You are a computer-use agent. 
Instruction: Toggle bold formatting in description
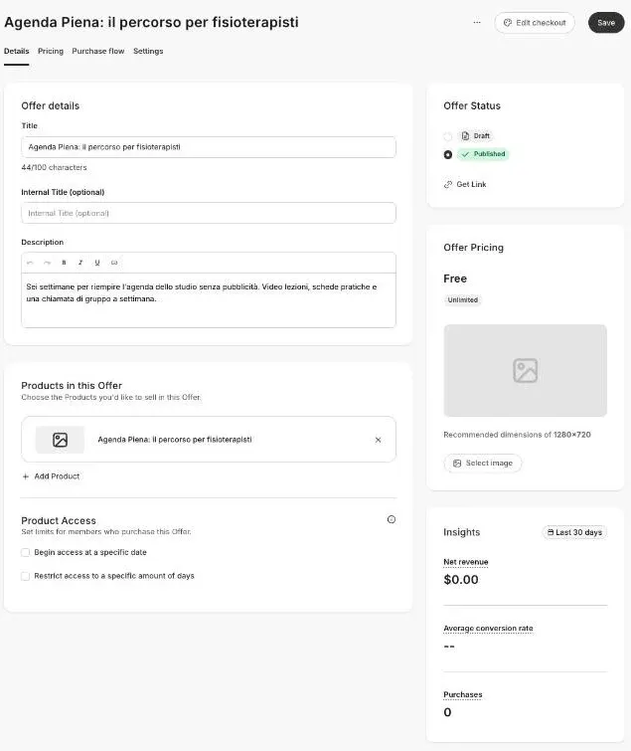pyautogui.click(x=64, y=263)
